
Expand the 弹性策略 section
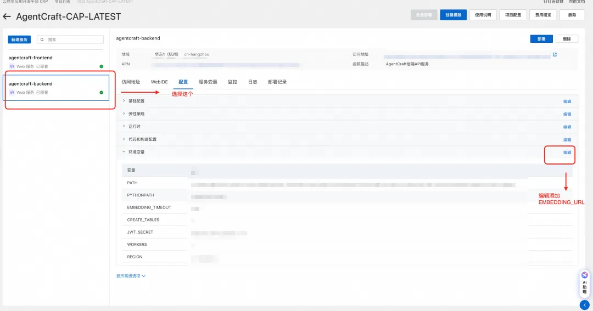tap(124, 114)
